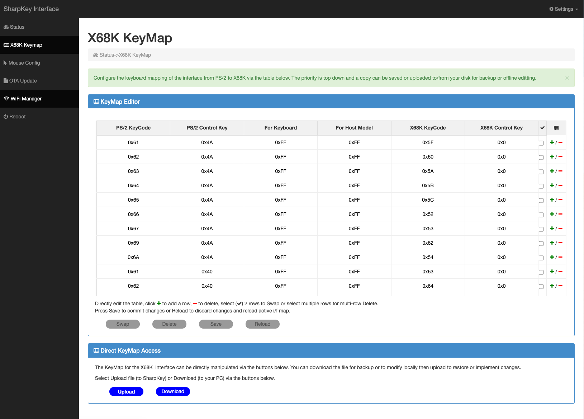Viewport: 584px width, 419px height.
Task: Click the X68K KeyCode cell 0x5C
Action: pyautogui.click(x=428, y=200)
